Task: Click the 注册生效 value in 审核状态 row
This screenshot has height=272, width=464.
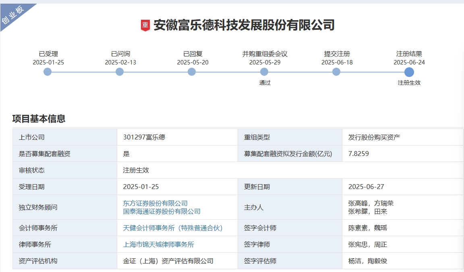Action: (x=136, y=170)
